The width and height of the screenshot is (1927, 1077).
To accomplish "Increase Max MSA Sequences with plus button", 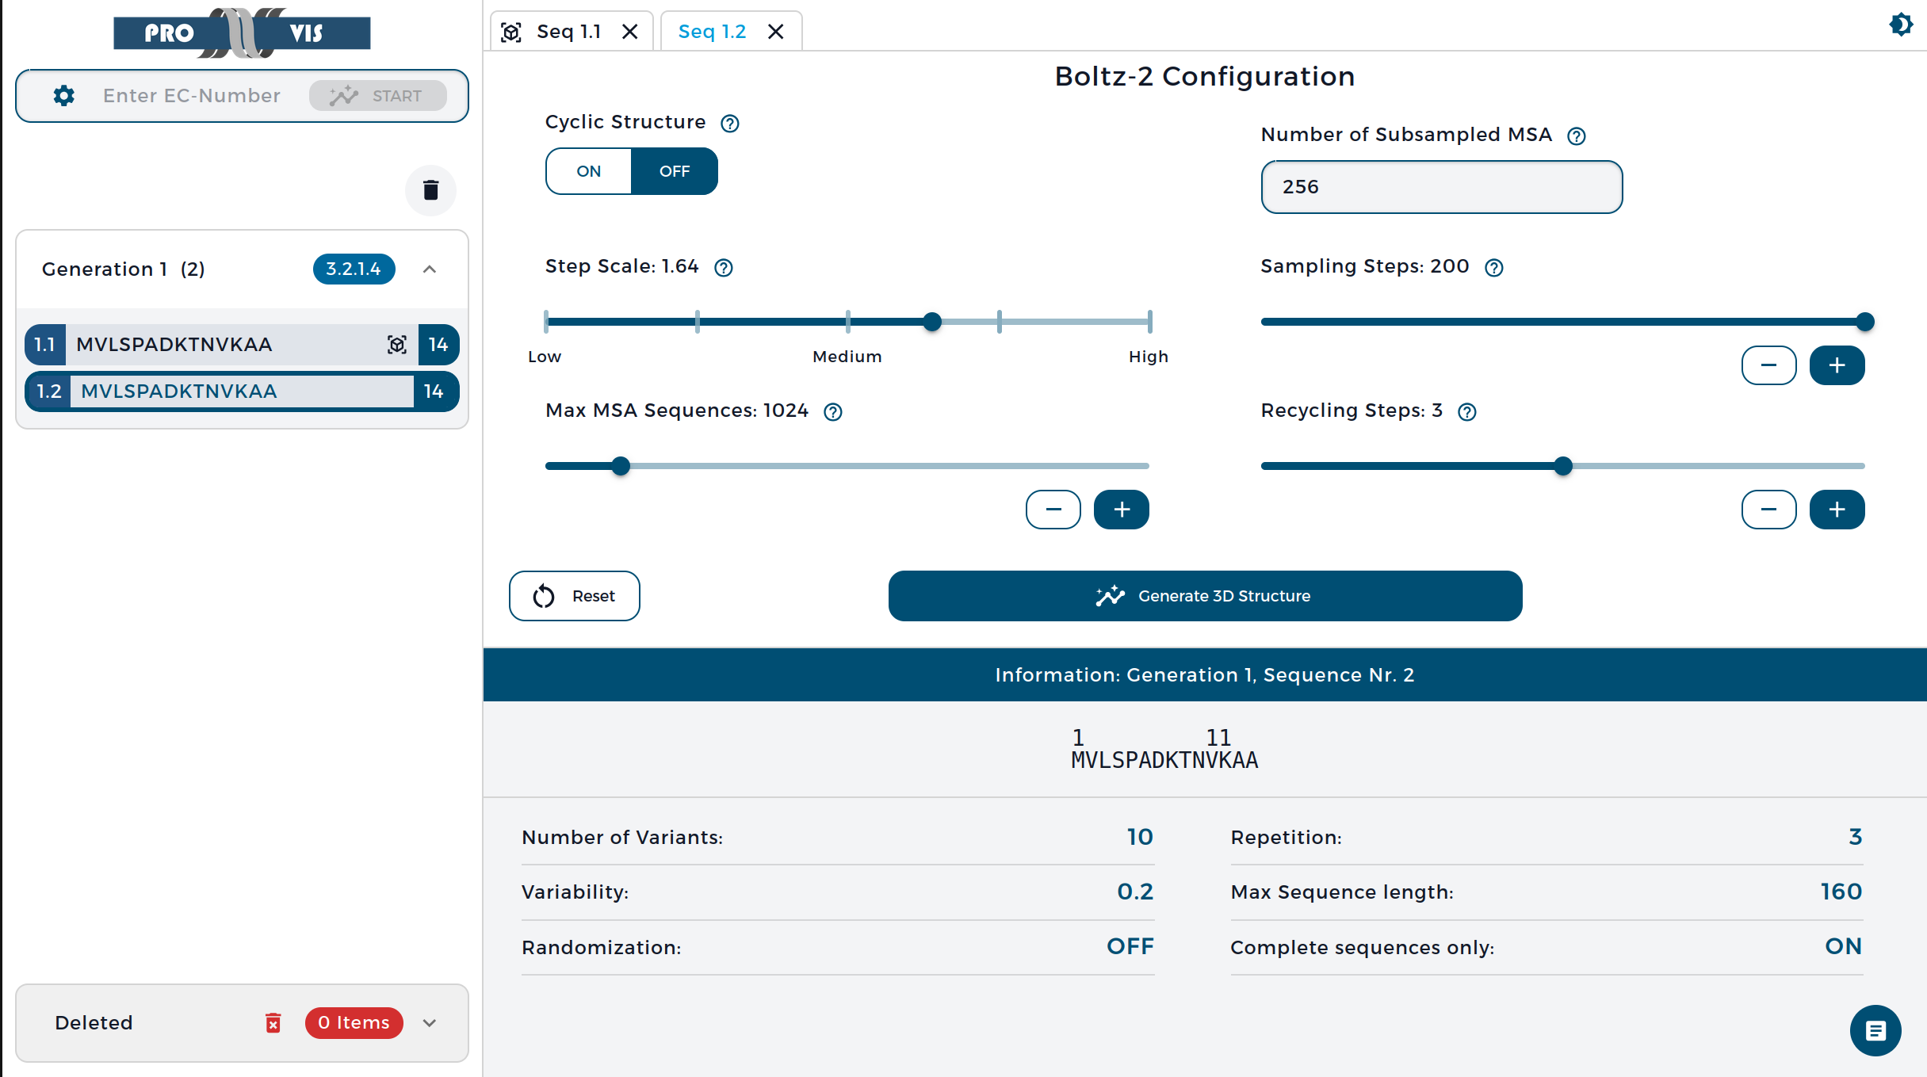I will (x=1121, y=510).
